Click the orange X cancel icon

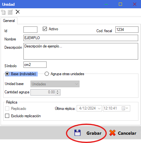point(112,133)
